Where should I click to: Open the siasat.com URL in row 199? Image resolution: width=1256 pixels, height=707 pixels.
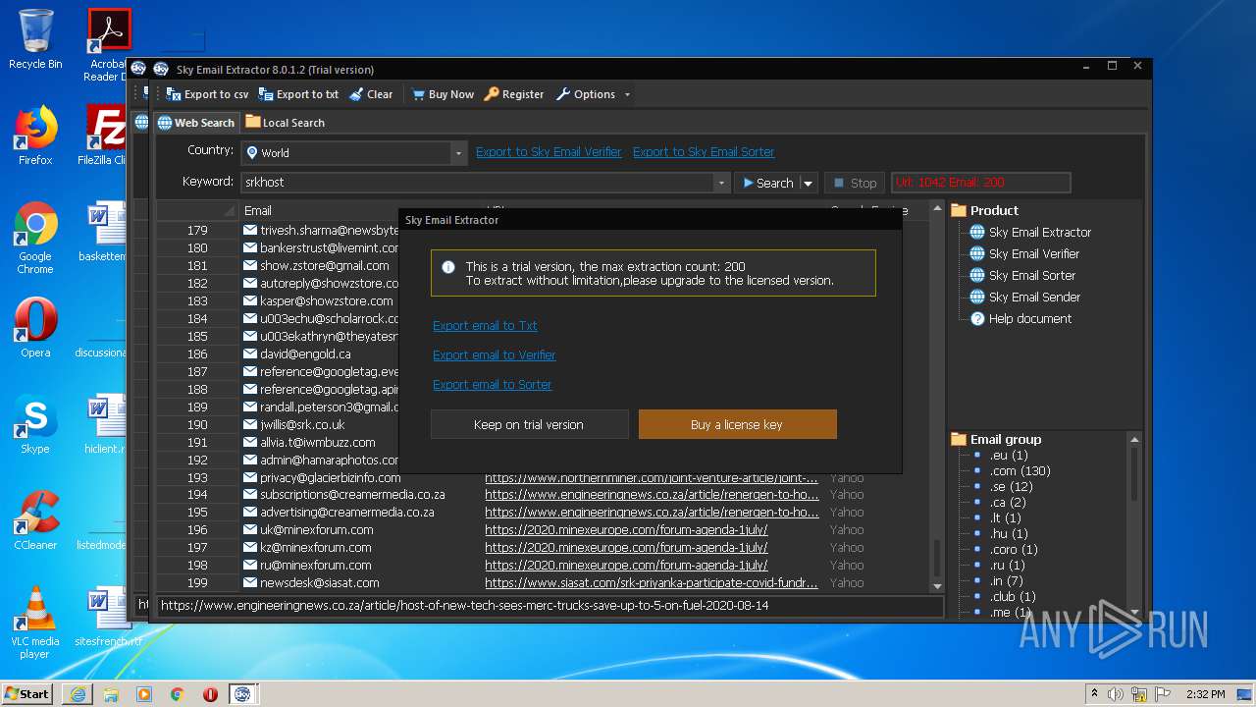point(652,583)
